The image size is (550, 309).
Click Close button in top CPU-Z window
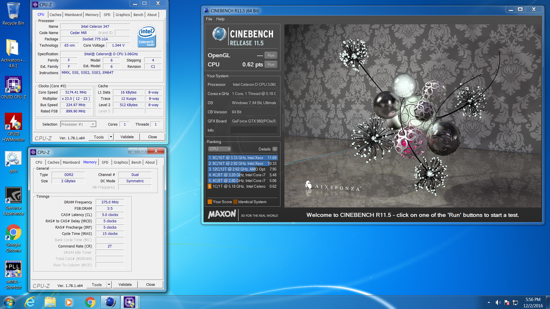tap(152, 137)
